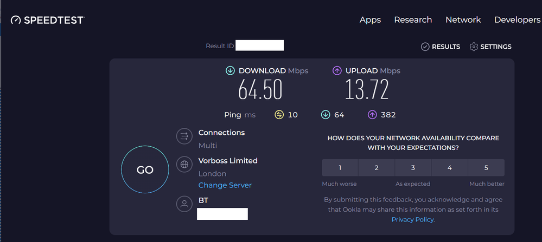Click the idle ping icon beside 10
The width and height of the screenshot is (542, 242).
point(279,115)
